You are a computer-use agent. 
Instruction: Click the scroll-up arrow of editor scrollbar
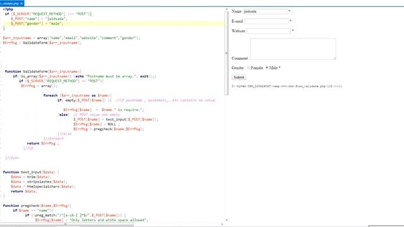(227, 9)
